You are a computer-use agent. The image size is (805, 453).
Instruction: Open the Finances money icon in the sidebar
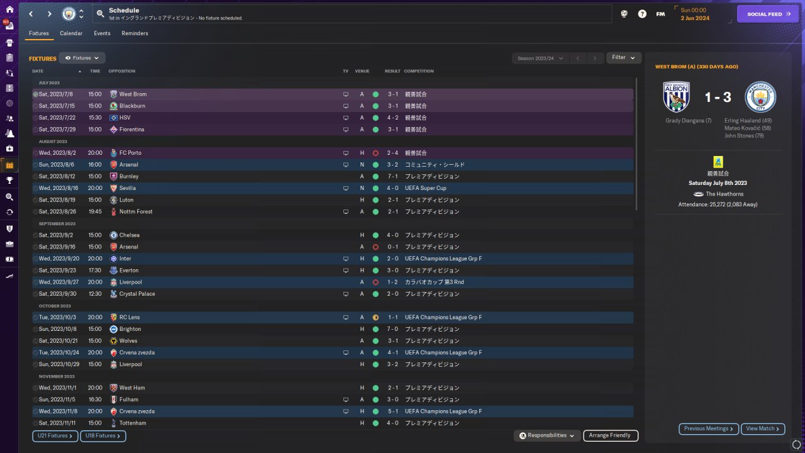(9, 259)
